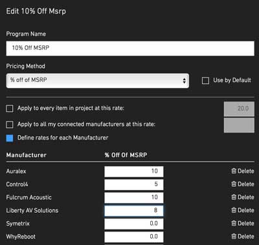Open the Pricing Method dropdown

coord(98,81)
